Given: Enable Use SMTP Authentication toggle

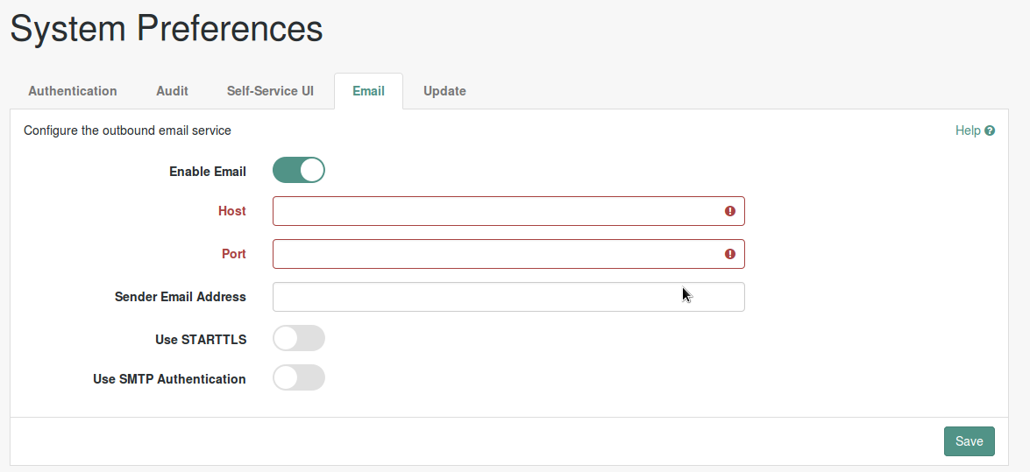Looking at the screenshot, I should [x=299, y=378].
